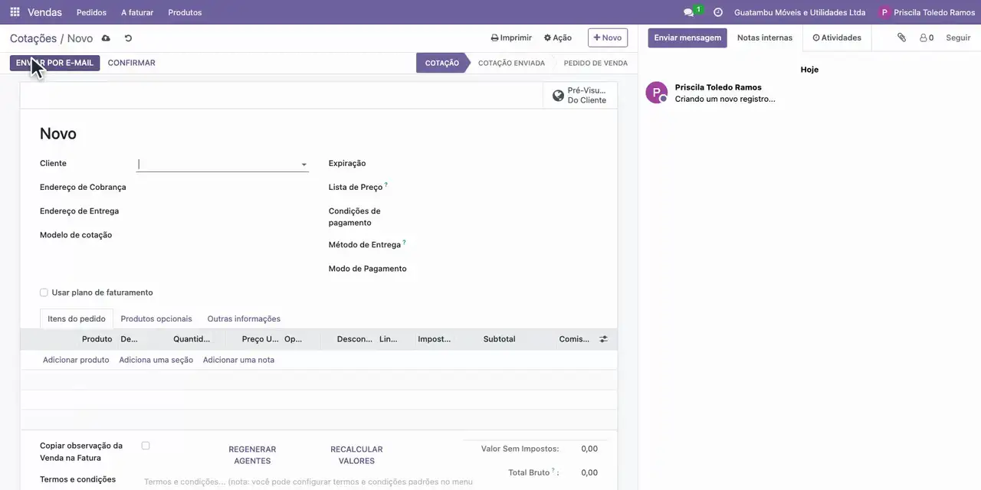Open the Priscila Toledo Ramos user menu

pos(927,12)
